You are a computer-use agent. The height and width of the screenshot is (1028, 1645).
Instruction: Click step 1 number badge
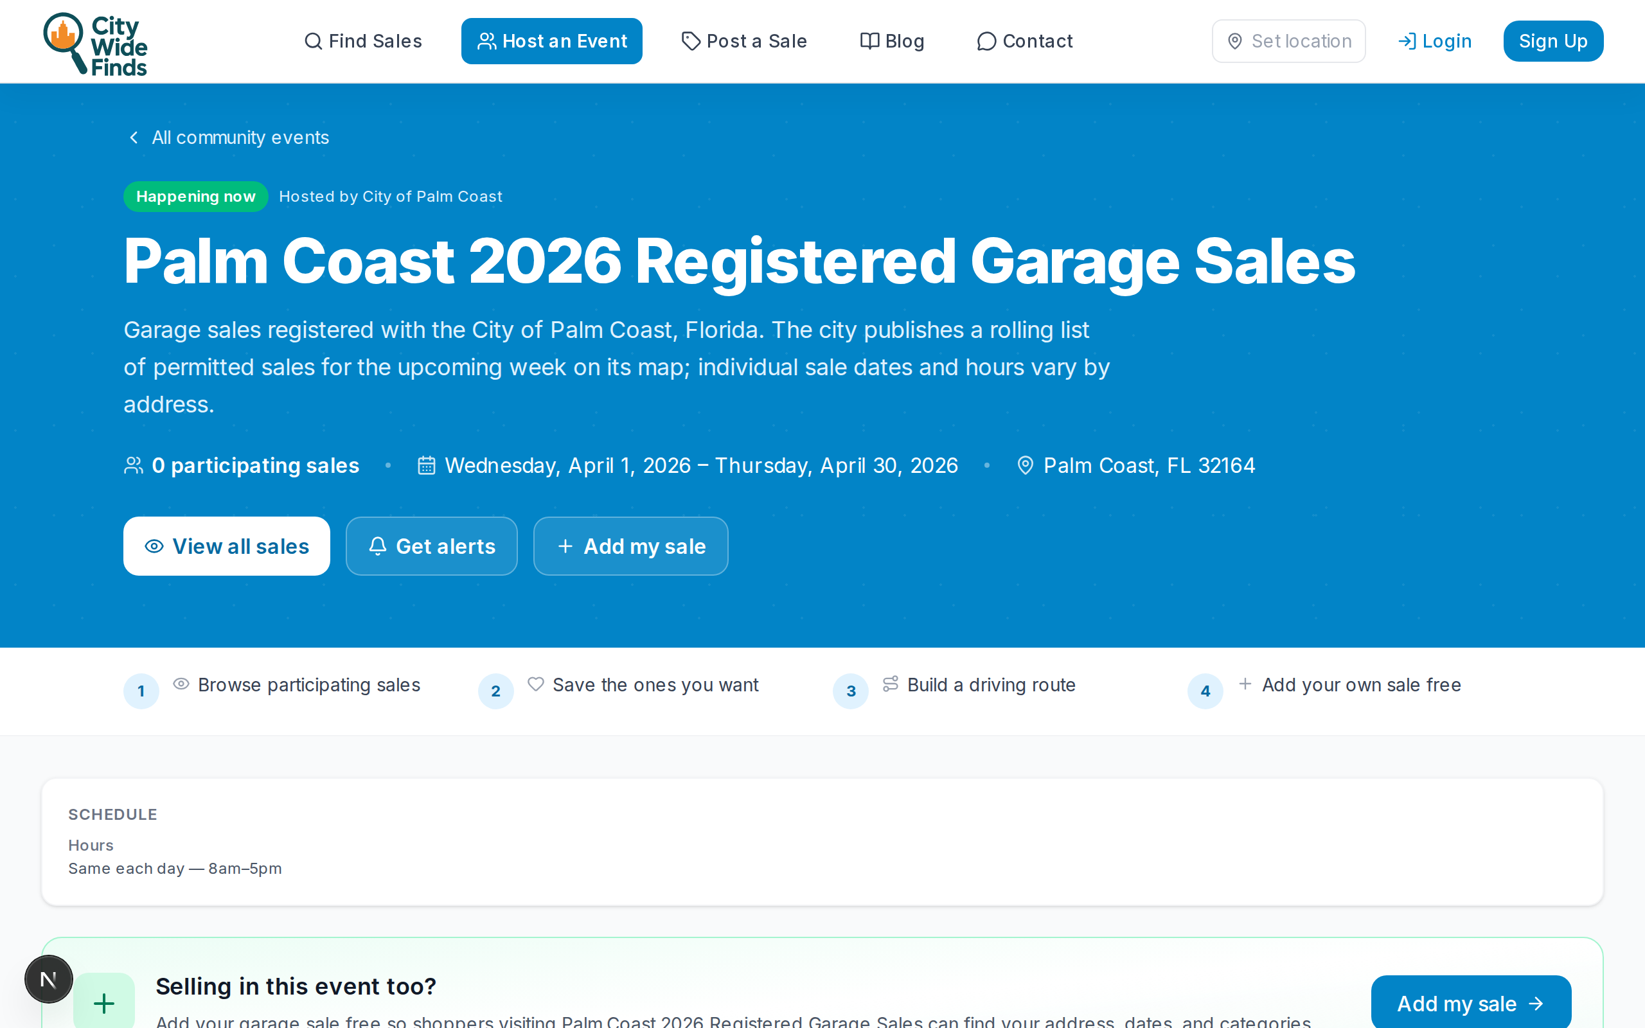pyautogui.click(x=141, y=691)
